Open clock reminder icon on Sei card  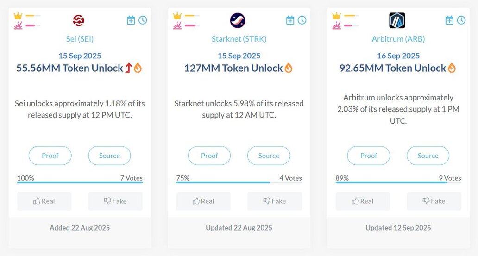pyautogui.click(x=143, y=20)
